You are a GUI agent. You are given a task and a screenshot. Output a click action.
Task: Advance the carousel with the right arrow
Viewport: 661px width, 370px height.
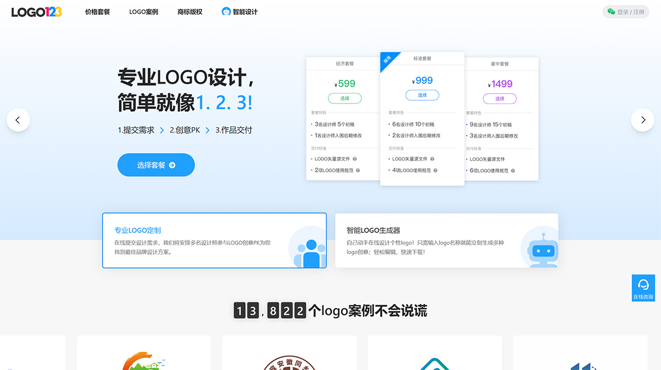(642, 120)
